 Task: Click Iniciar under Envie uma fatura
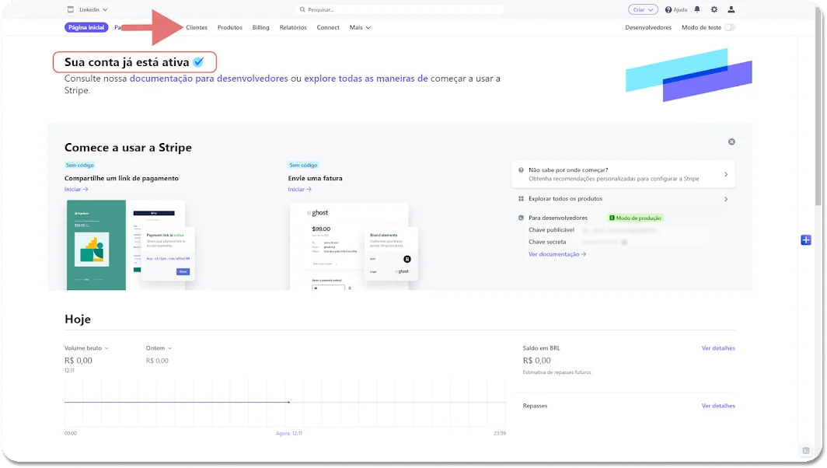[x=299, y=190]
